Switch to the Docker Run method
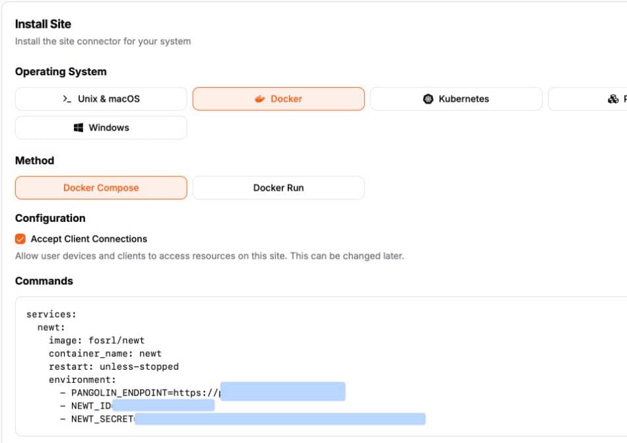 [279, 187]
